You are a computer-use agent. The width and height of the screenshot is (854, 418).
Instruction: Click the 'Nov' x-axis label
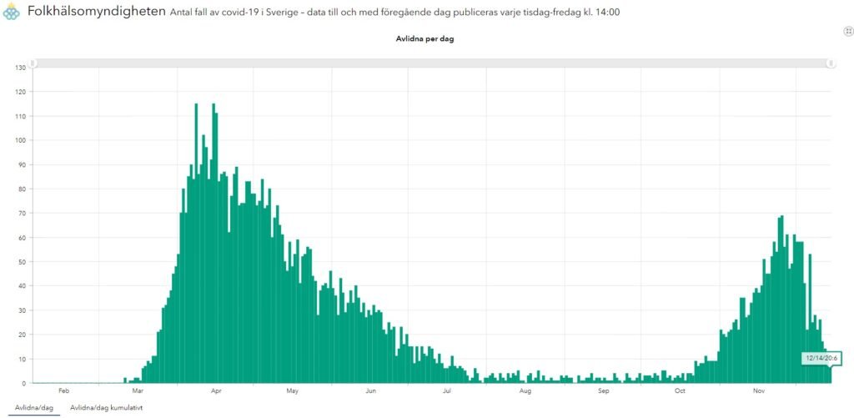(x=758, y=390)
